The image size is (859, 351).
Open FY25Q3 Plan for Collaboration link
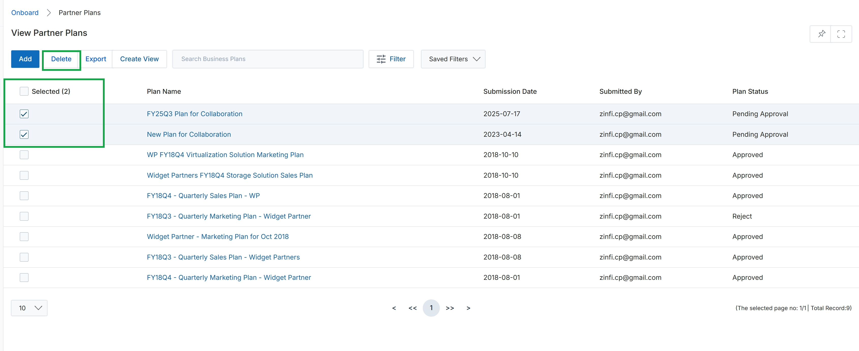(x=195, y=114)
